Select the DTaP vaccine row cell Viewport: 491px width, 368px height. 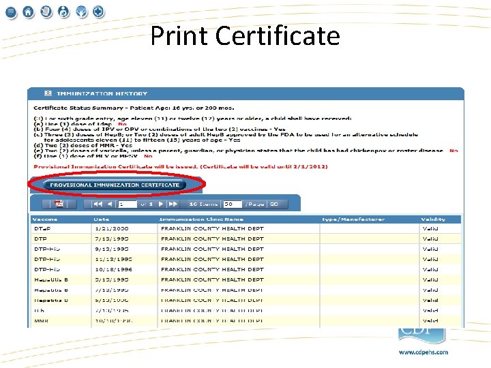pyautogui.click(x=42, y=228)
